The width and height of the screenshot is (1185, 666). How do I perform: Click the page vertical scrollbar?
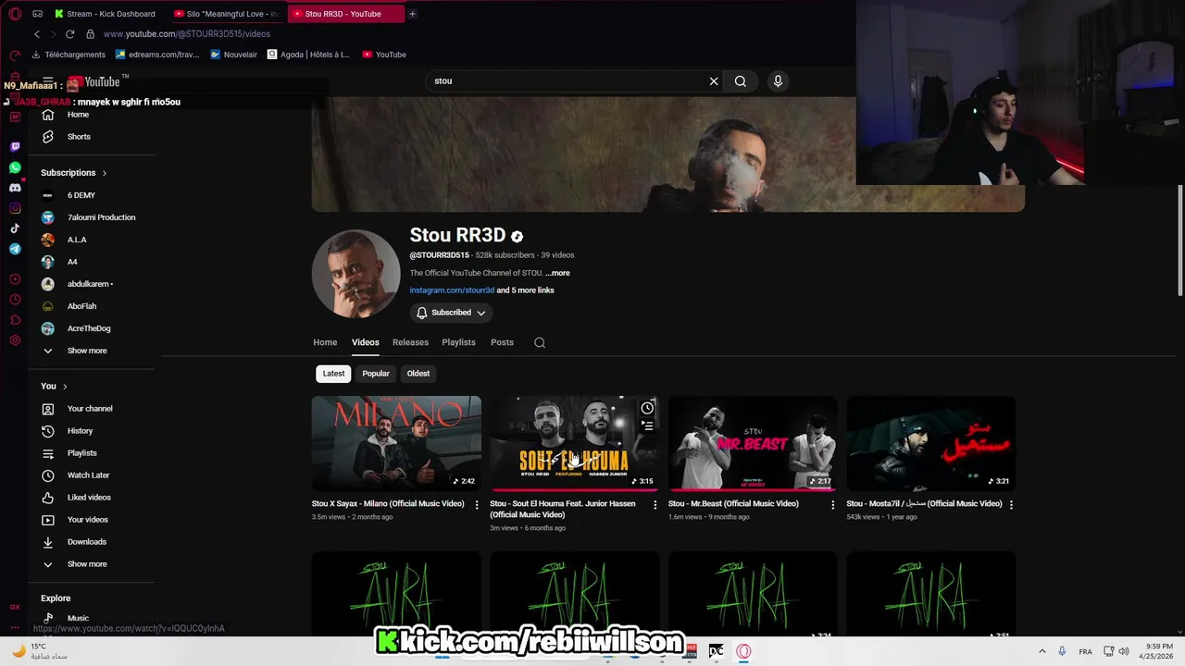click(1179, 240)
